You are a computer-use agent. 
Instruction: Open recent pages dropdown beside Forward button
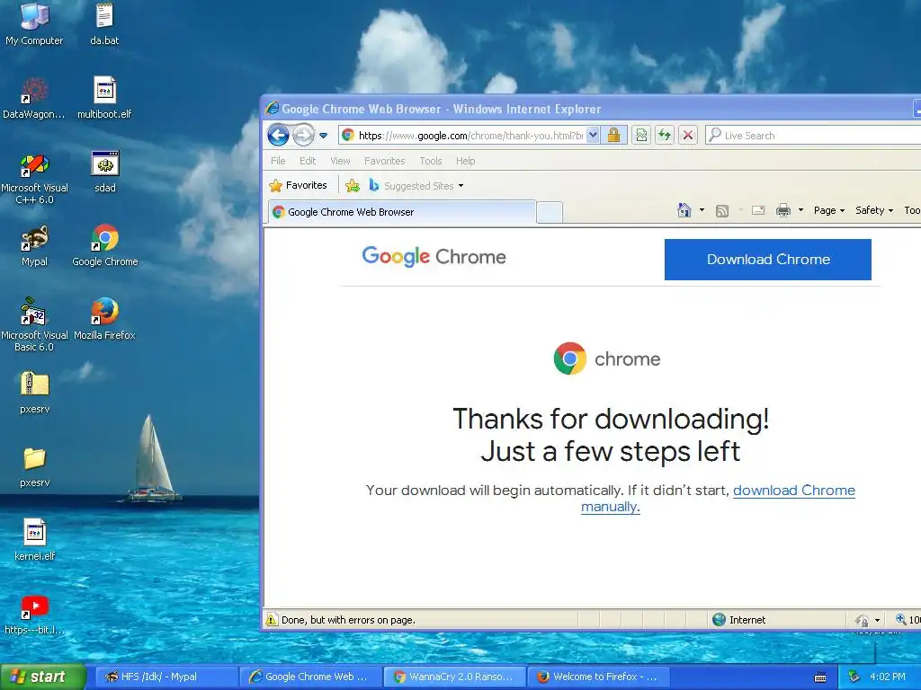(x=323, y=136)
